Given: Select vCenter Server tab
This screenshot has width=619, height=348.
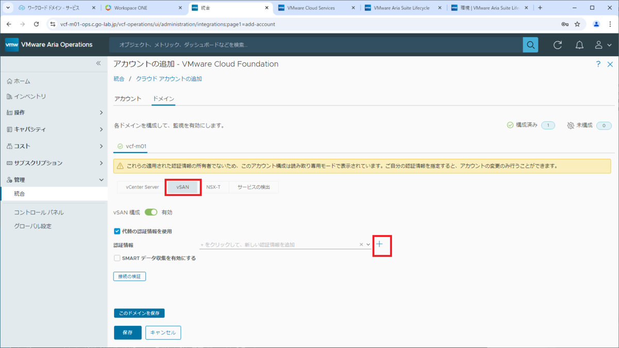Looking at the screenshot, I should (142, 187).
